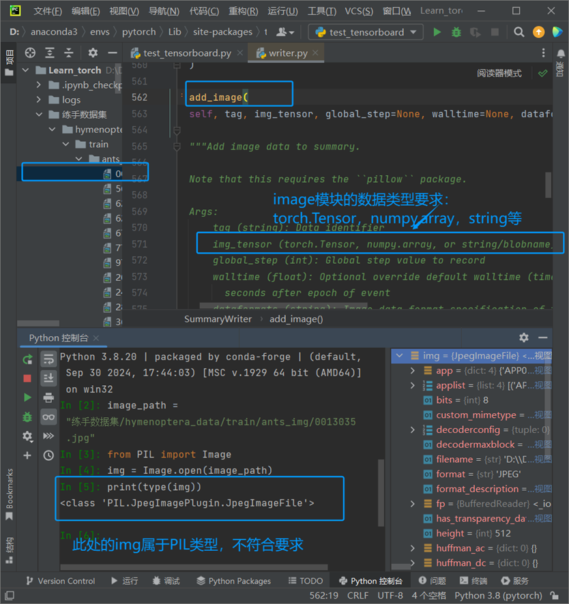Screen dimensions: 569x604
Task: Toggle the show variables glasses icon
Action: coord(48,417)
